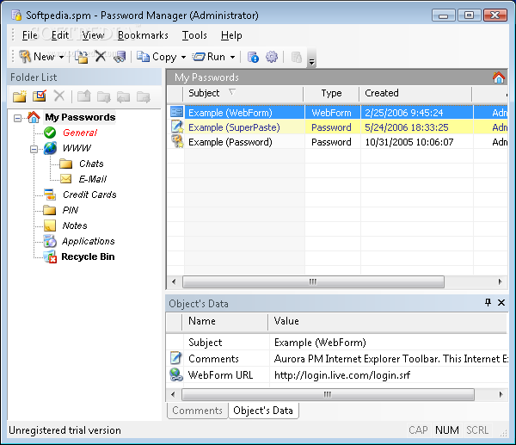This screenshot has height=445, width=516.
Task: Click the paste clipboard toolbar icon
Action: (82, 57)
